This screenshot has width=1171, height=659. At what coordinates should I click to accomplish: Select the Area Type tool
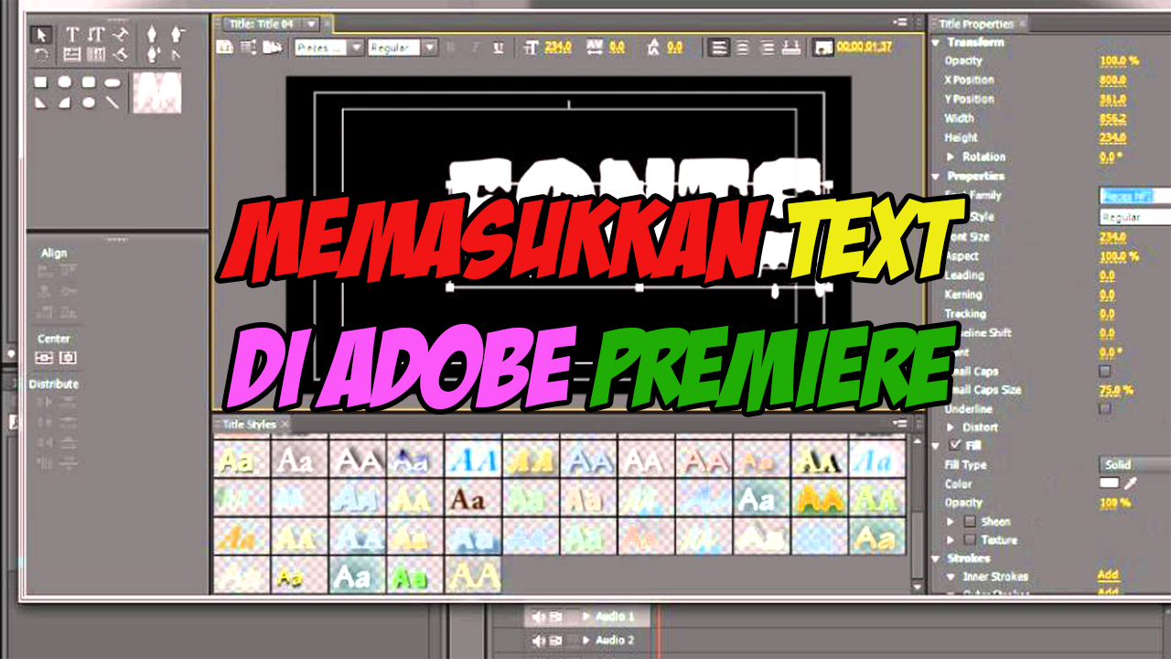point(72,54)
